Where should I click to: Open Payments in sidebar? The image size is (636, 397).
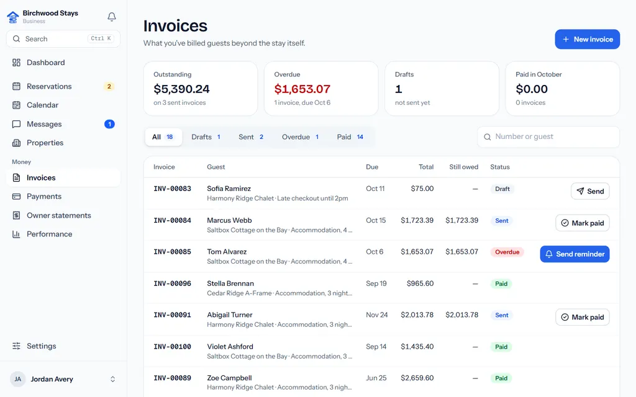(63, 197)
